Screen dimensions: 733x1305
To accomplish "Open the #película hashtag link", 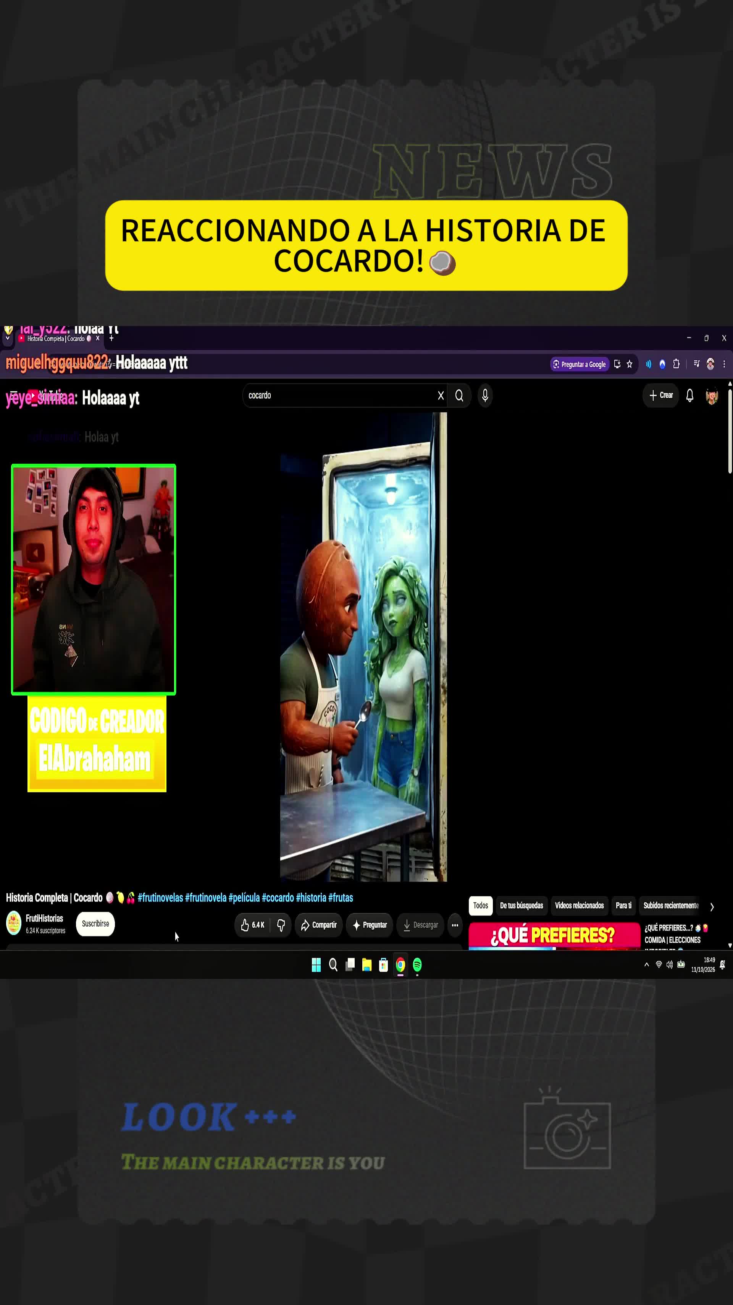I will [244, 898].
